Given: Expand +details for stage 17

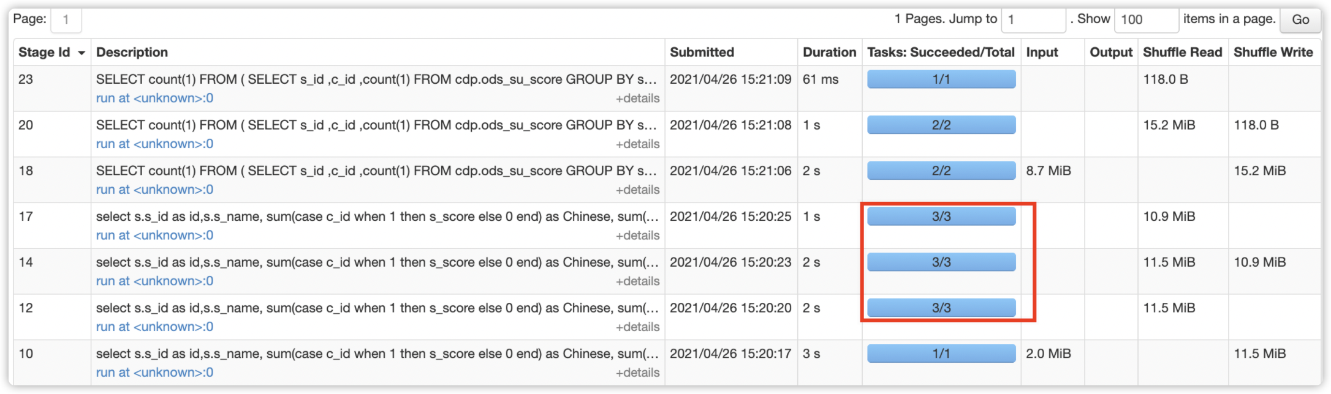Looking at the screenshot, I should tap(637, 236).
